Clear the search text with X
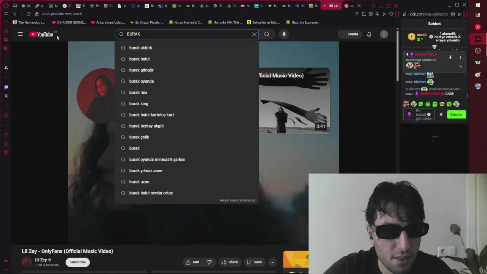The height and width of the screenshot is (274, 487). (254, 34)
